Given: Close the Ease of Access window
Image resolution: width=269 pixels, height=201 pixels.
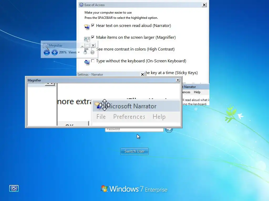Looking at the screenshot, I should click(204, 5).
